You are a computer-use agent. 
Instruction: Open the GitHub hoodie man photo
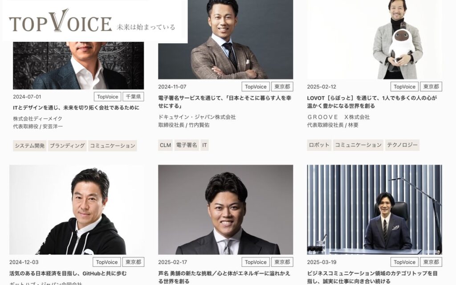tap(77, 210)
